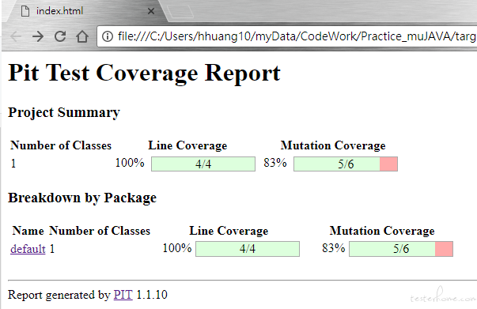Click the Mutation Coverage header in Breakdown by Package
477x309 pixels.
[382, 231]
